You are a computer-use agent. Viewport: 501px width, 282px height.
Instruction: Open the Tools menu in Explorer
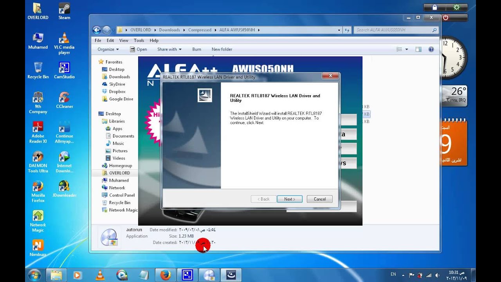pos(139,40)
